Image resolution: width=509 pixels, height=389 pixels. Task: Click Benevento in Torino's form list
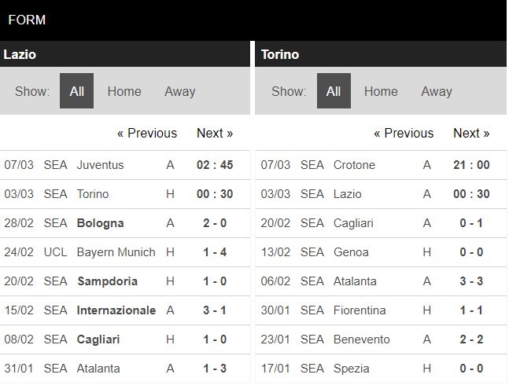pos(362,339)
